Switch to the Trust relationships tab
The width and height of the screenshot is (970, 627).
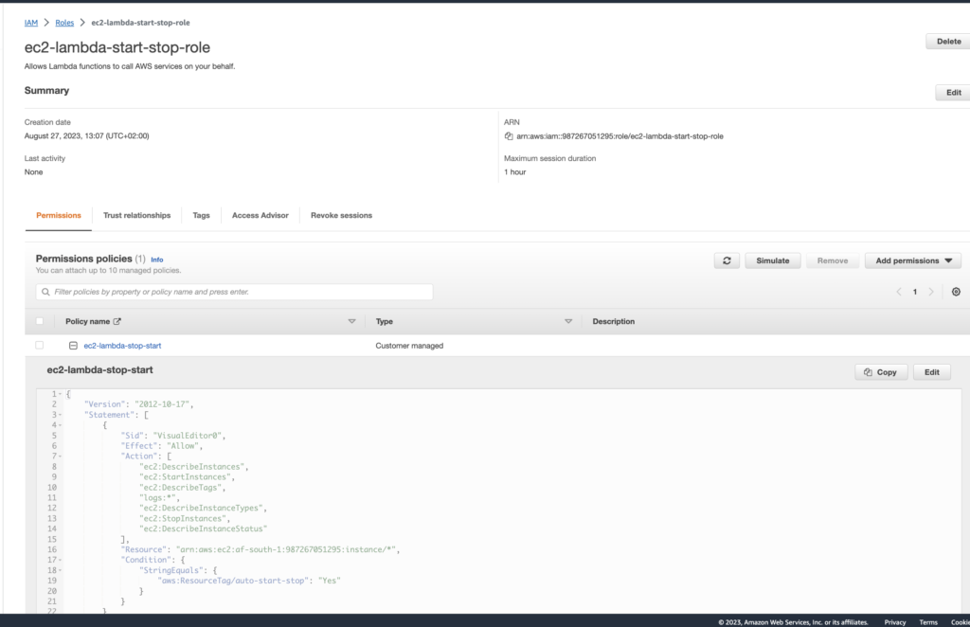[136, 215]
